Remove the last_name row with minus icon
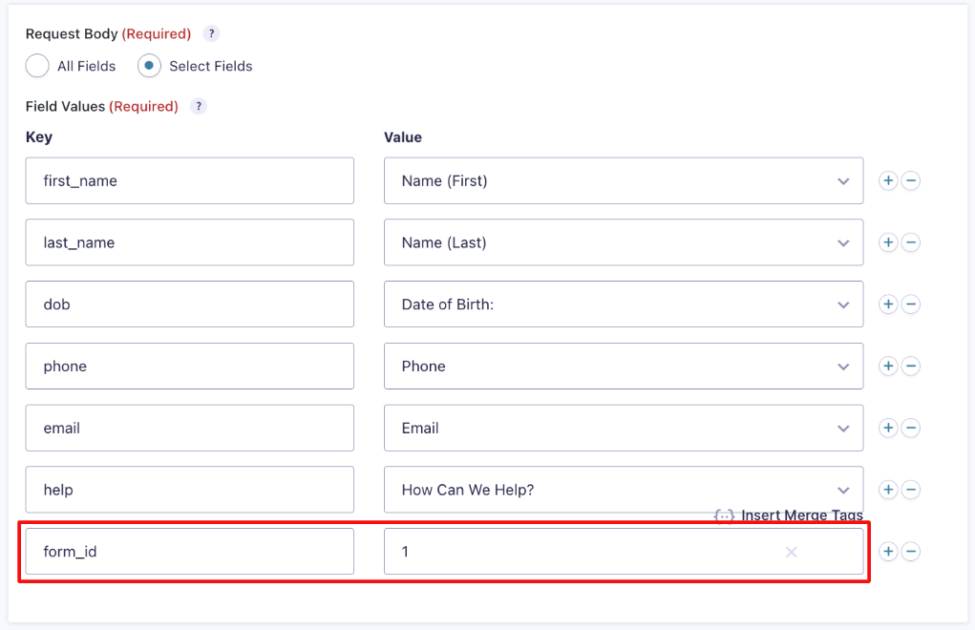The height and width of the screenshot is (630, 975). click(911, 242)
